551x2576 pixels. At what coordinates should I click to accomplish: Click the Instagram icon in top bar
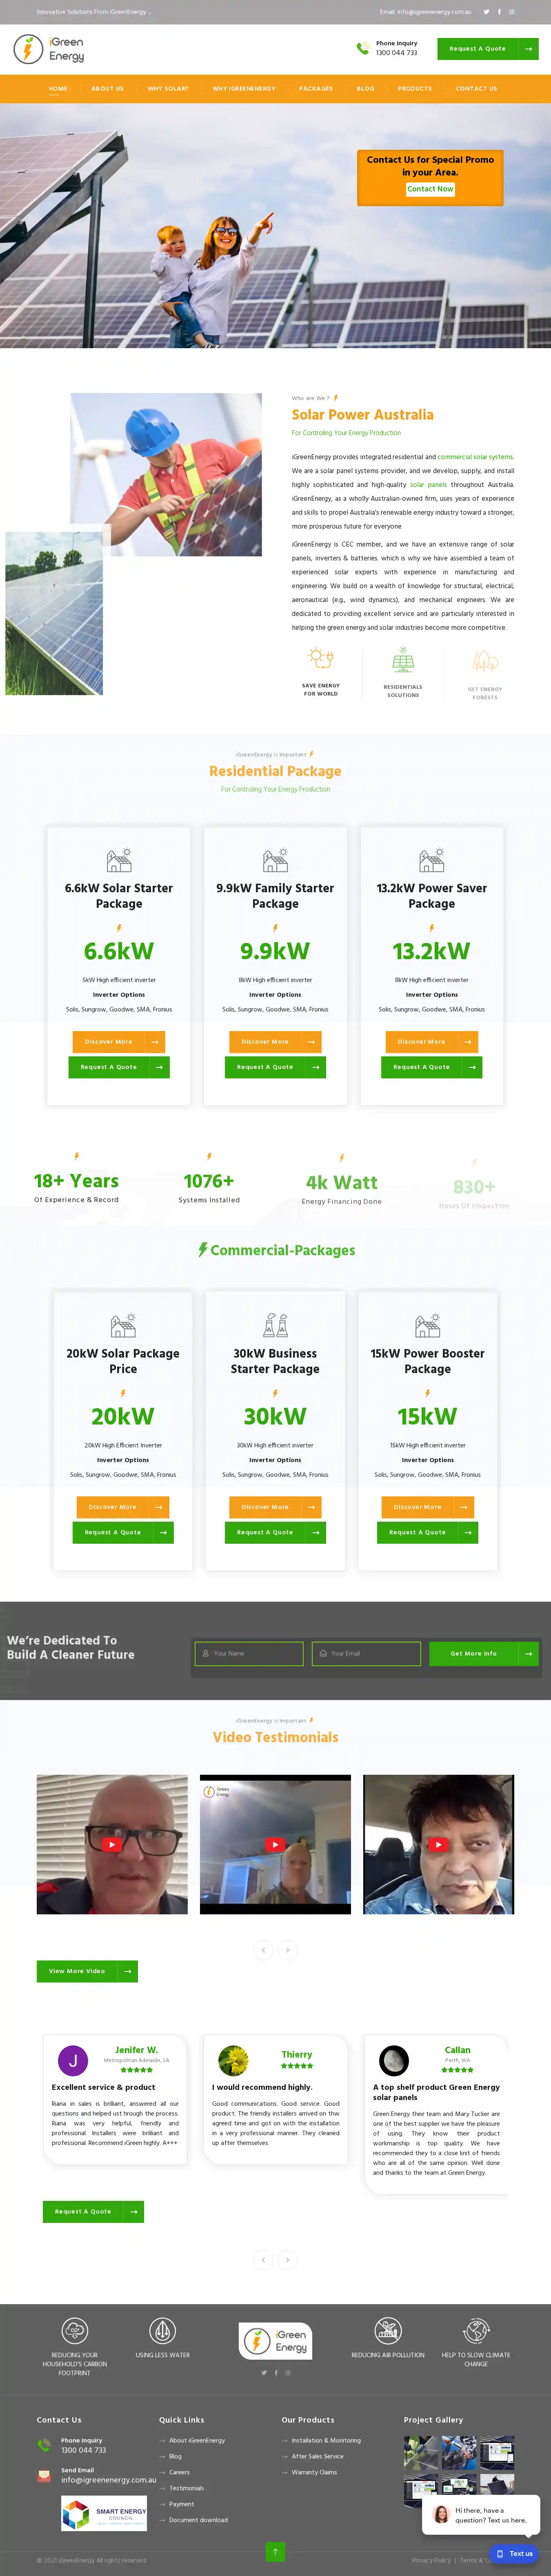point(512,12)
